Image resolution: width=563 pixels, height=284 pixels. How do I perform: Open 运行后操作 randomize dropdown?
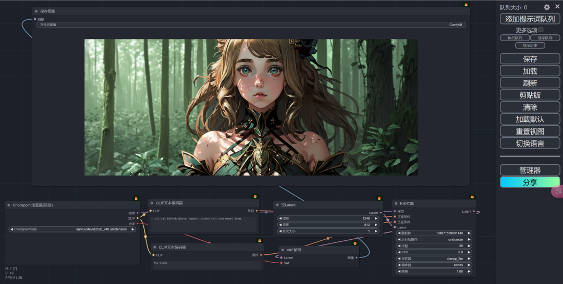pos(434,239)
